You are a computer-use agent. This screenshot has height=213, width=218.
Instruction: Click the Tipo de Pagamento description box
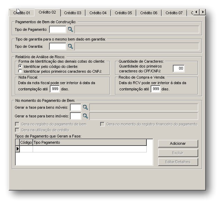tap(137, 29)
